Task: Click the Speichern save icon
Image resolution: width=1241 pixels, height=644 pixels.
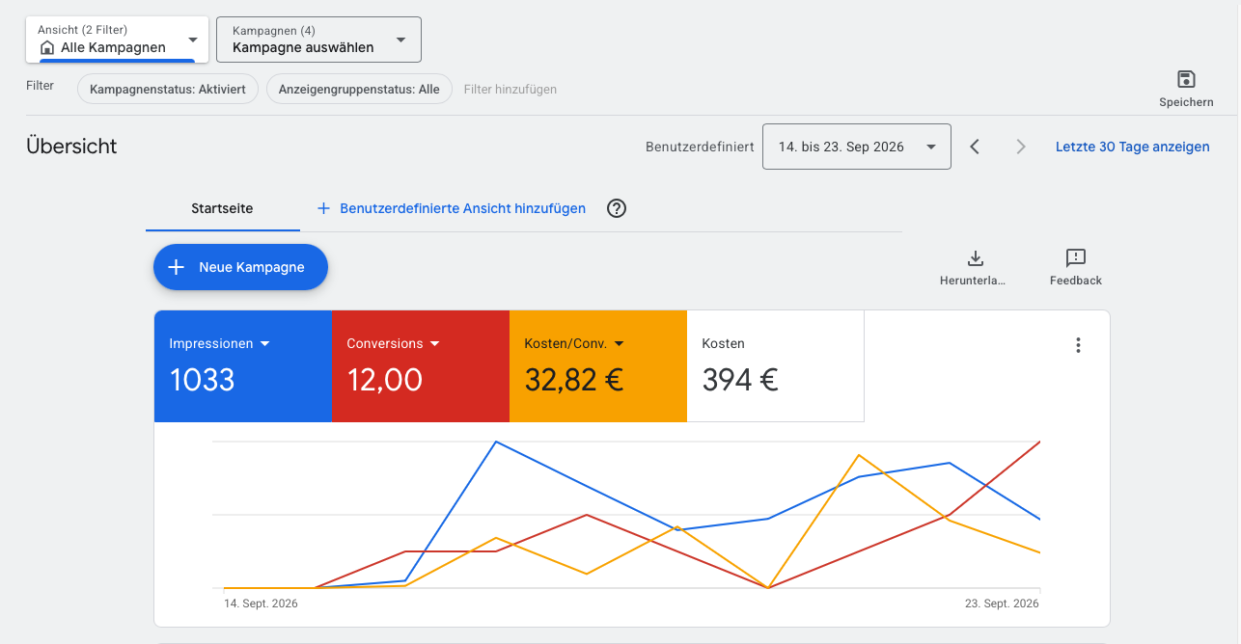Action: [1187, 79]
